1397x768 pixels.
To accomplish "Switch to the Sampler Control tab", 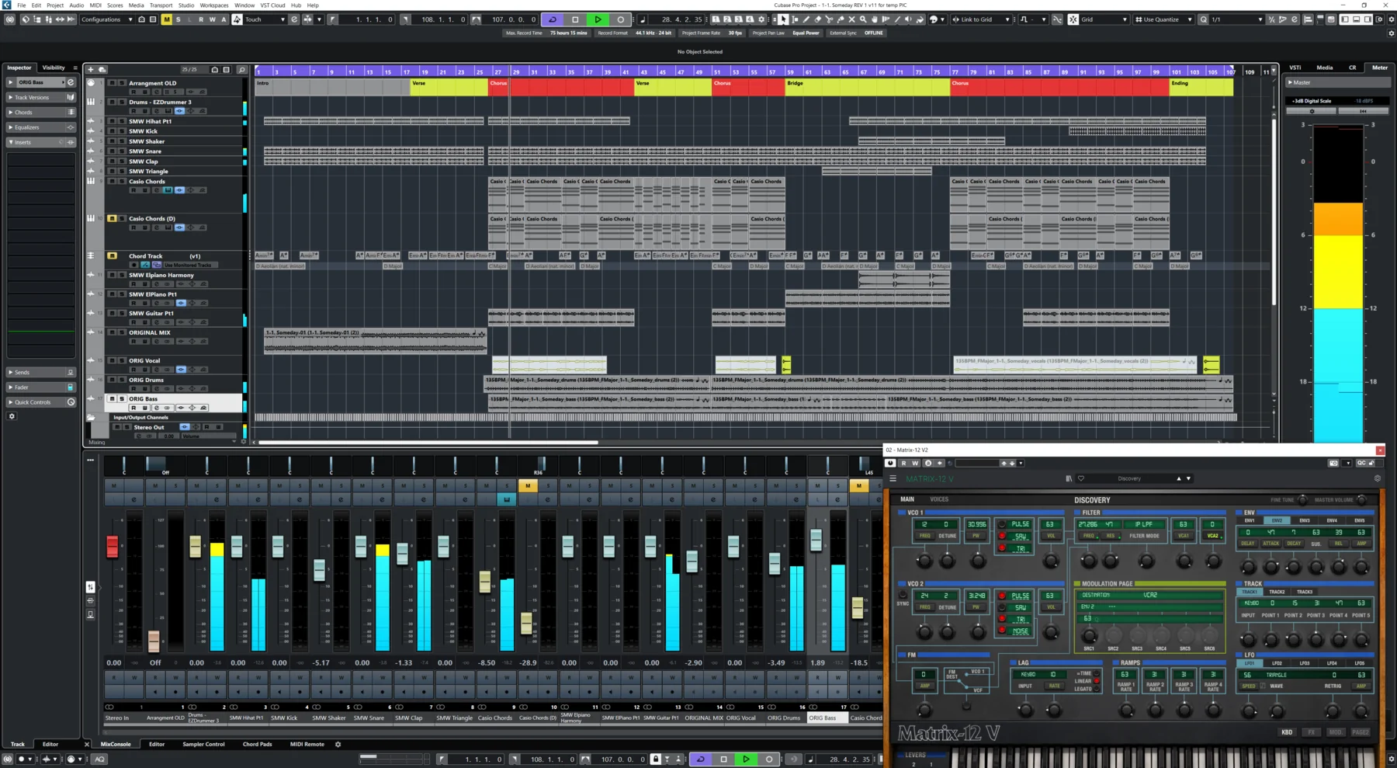I will click(203, 744).
